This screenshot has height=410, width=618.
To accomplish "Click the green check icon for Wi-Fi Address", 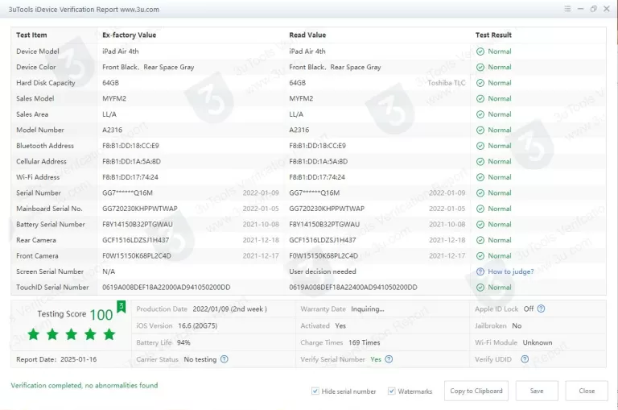I will point(480,177).
